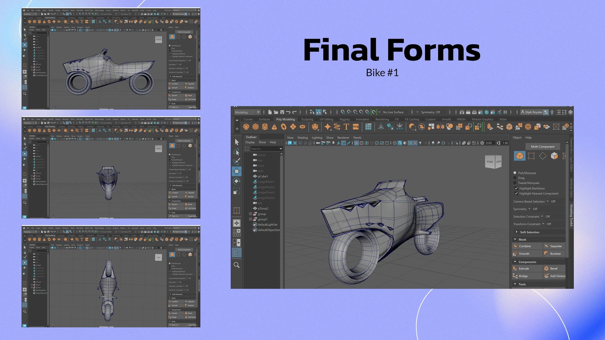This screenshot has height=340, width=605.
Task: Click the Save Scene disk icon
Action: point(282,112)
